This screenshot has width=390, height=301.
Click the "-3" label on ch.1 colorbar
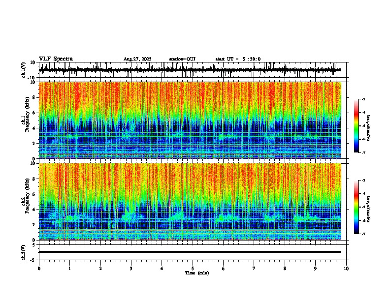point(363,99)
